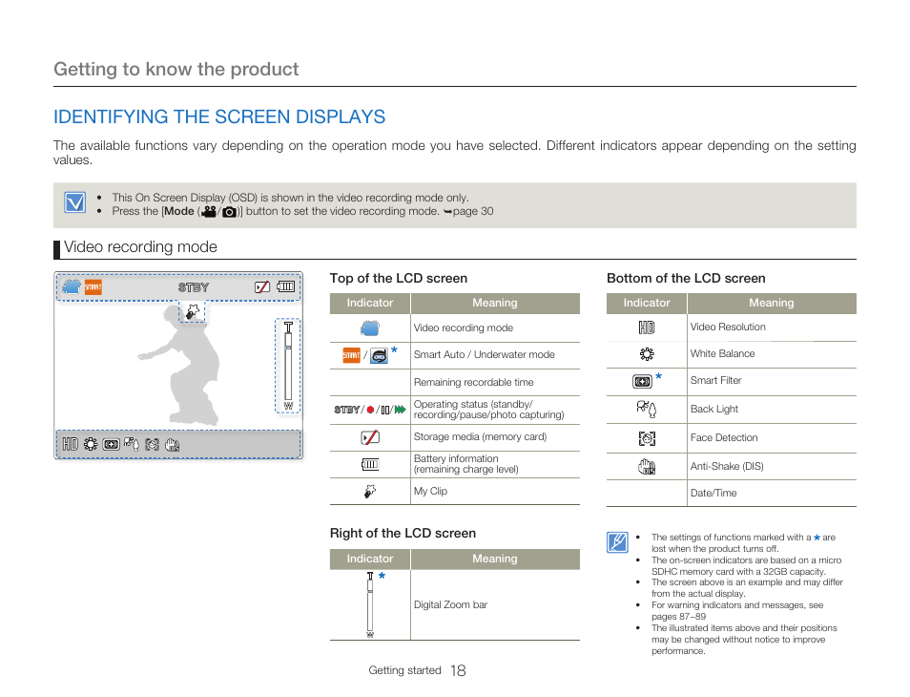Click the My Clip icon in LCD preview
The image size is (910, 697).
point(192,312)
